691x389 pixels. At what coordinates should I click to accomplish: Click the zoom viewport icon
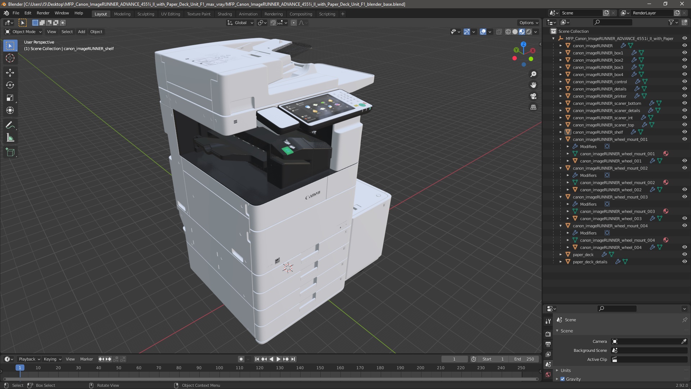click(533, 74)
